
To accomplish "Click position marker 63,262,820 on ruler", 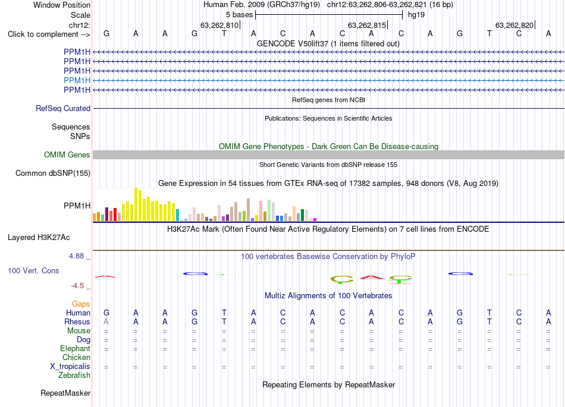I will tap(514, 25).
